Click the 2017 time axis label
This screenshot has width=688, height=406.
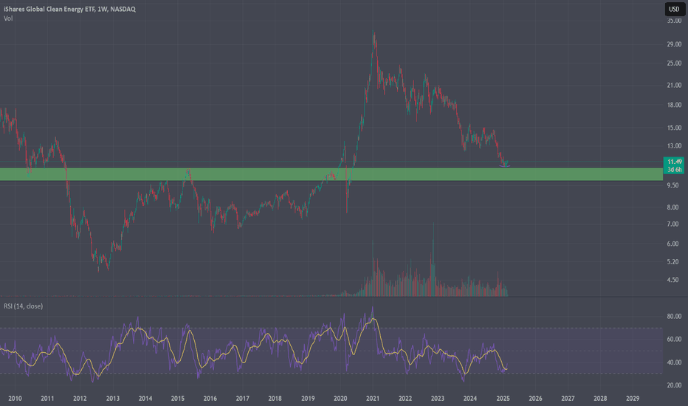tap(243, 399)
